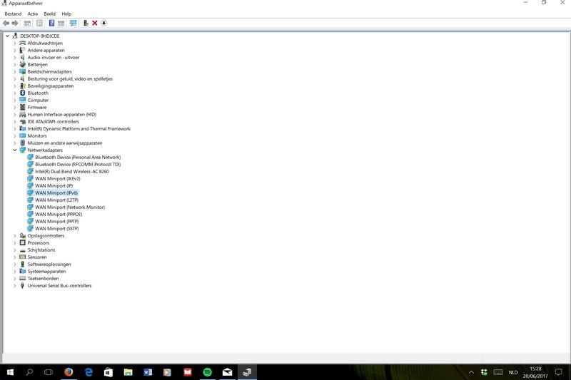Collapse the Netwerkadapters category
This screenshot has height=380, width=571.
pos(14,150)
